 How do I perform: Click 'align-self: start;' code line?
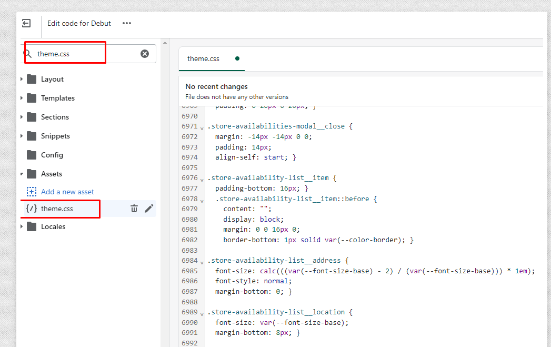[x=252, y=157]
